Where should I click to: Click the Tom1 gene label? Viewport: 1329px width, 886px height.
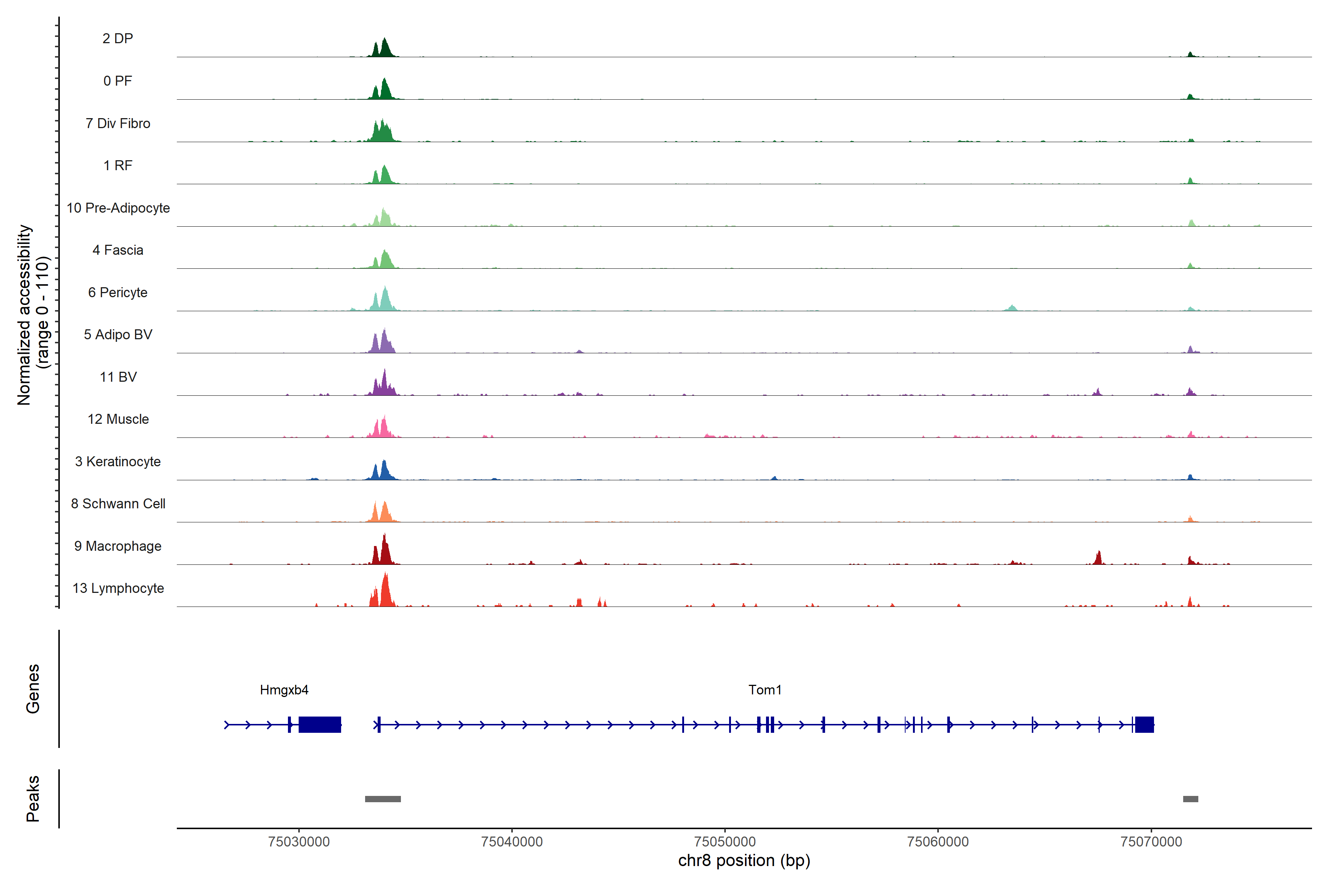765,689
